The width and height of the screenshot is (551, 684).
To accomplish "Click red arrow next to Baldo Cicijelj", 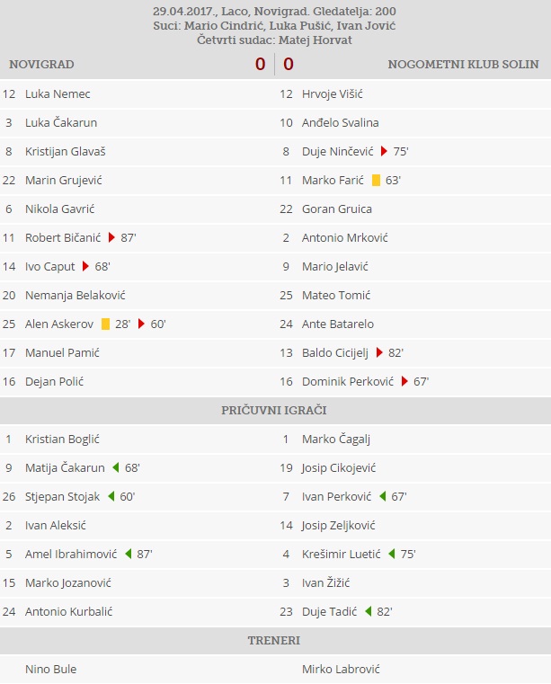I will click(x=379, y=352).
